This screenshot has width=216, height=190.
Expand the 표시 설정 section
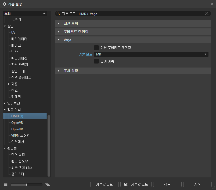tap(59, 71)
